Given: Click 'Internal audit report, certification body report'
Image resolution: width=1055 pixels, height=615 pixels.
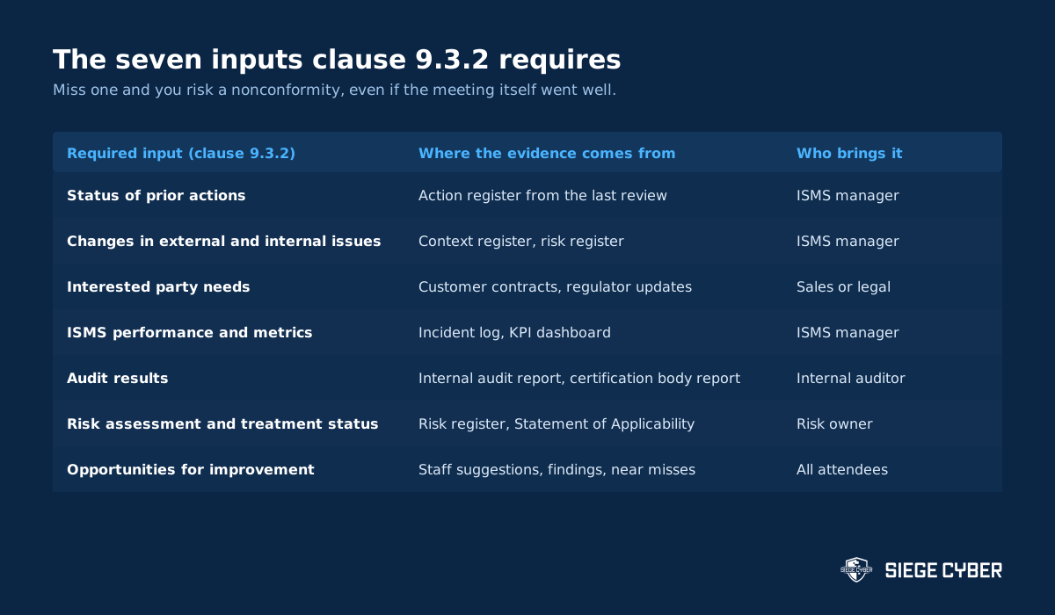Looking at the screenshot, I should coord(579,378).
